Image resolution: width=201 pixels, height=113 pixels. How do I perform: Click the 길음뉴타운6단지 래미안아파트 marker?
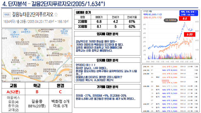coord(47,63)
